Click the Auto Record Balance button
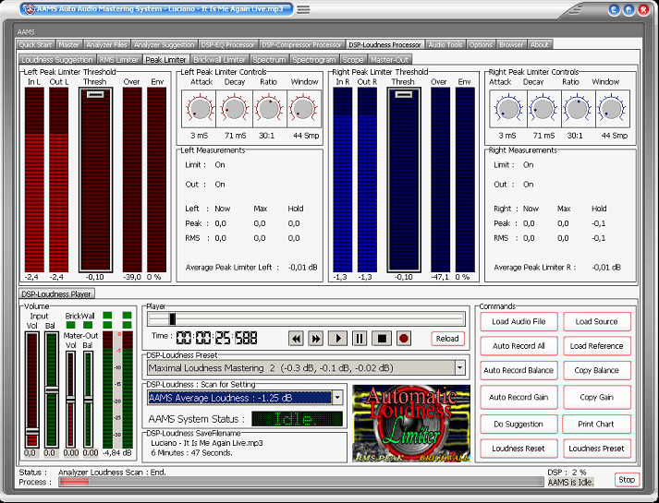Viewport: 659px width, 503px height. click(519, 370)
